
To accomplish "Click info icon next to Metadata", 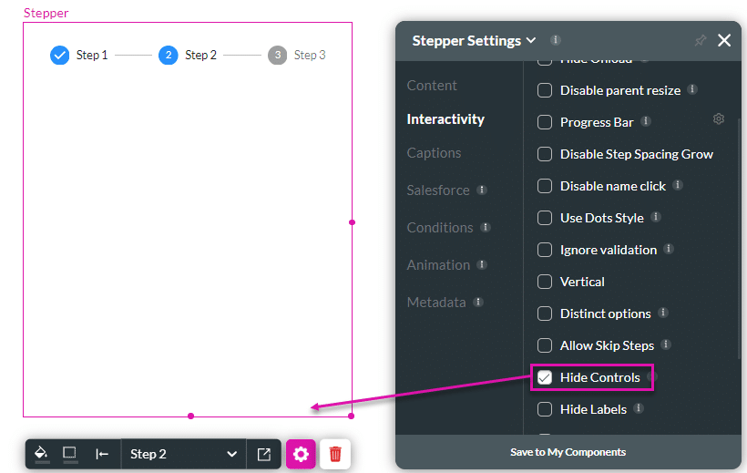I will tap(478, 302).
